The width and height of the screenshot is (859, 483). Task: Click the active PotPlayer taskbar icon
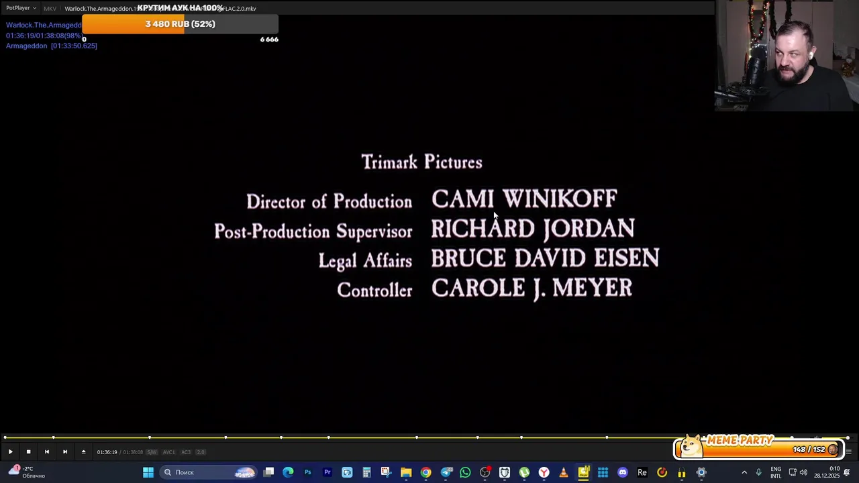583,472
